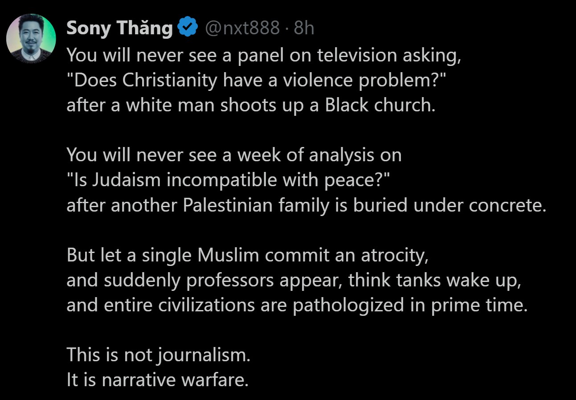Click the final line "It is narrative warfare."
The image size is (576, 400).
point(157,380)
